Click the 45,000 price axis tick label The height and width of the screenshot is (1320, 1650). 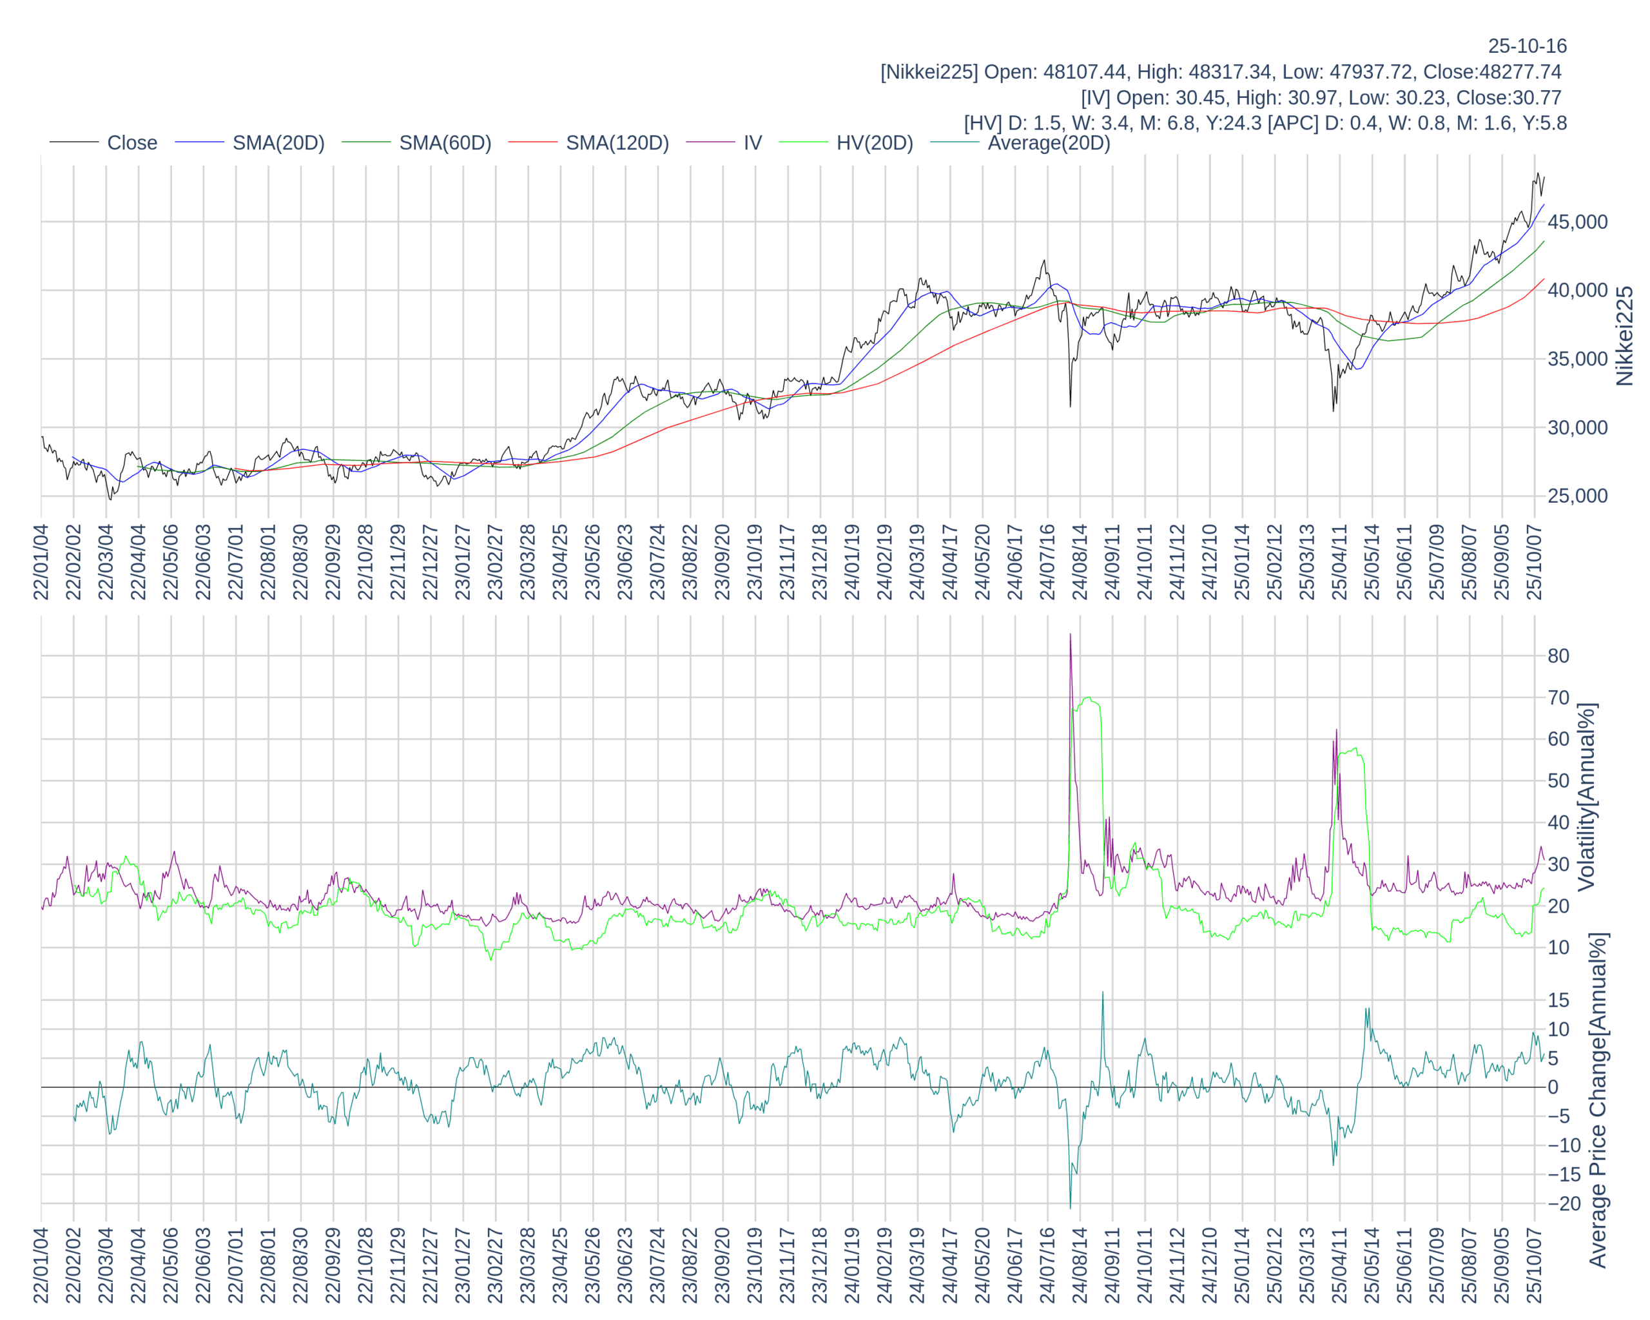(1577, 222)
